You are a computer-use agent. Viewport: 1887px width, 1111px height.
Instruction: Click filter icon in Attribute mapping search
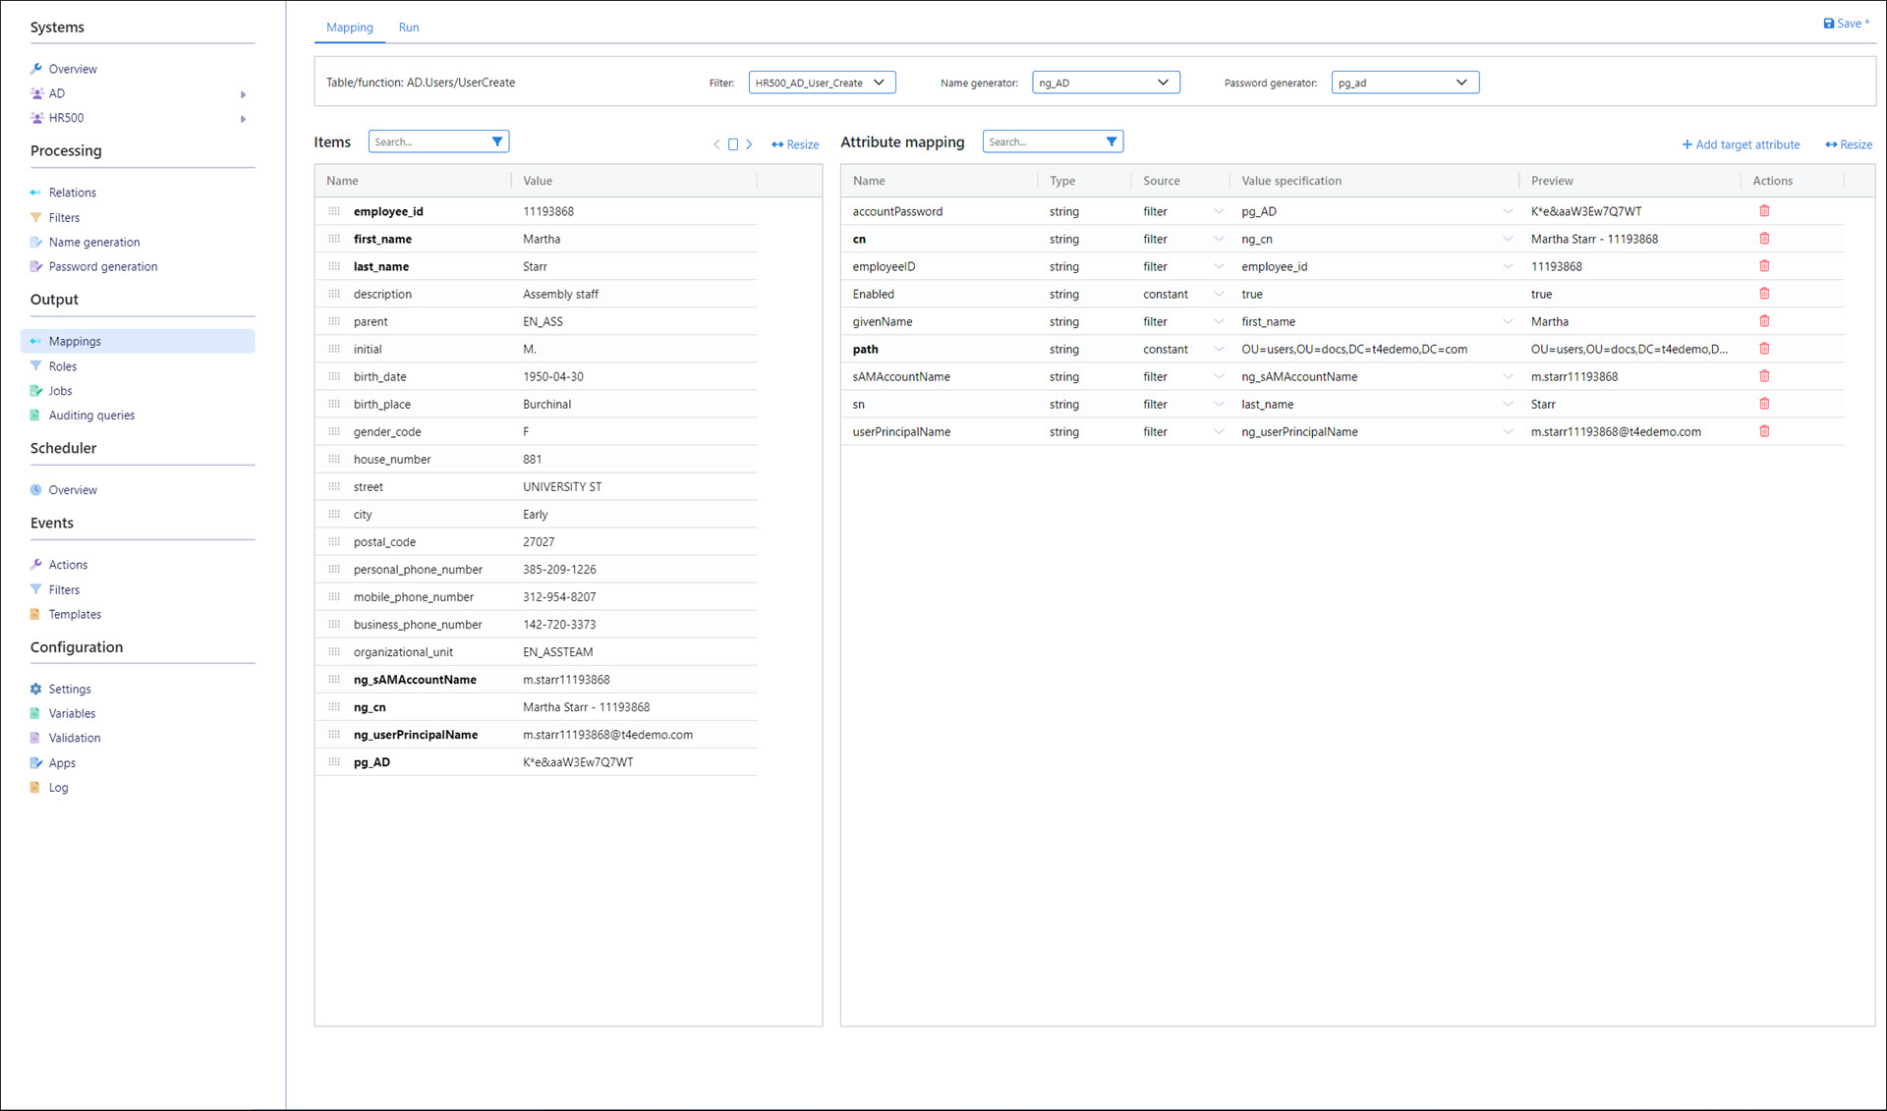click(1112, 141)
